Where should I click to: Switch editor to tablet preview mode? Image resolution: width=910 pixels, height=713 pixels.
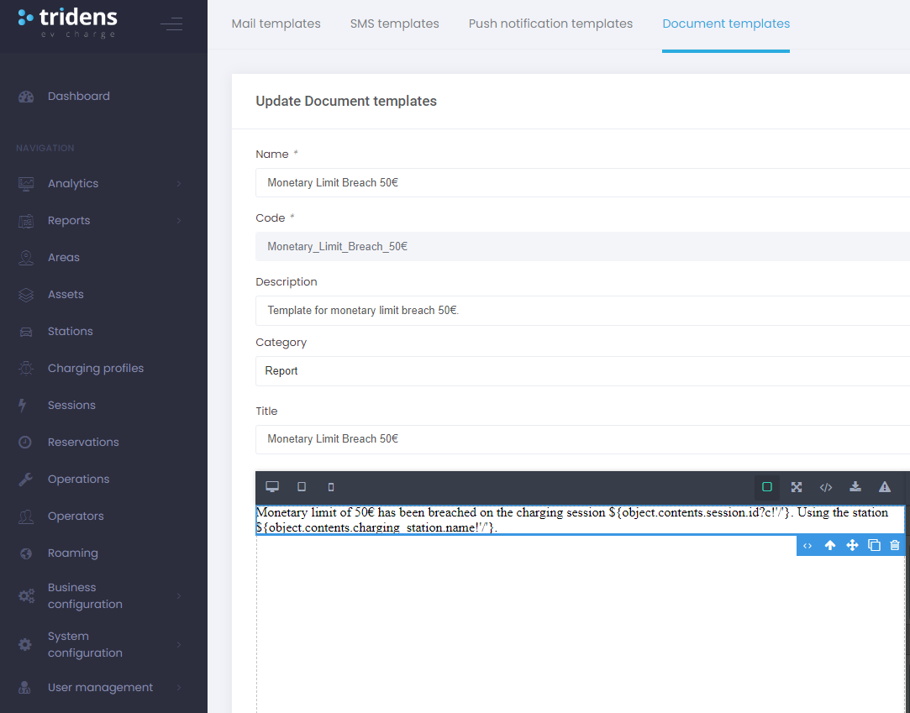pos(301,486)
